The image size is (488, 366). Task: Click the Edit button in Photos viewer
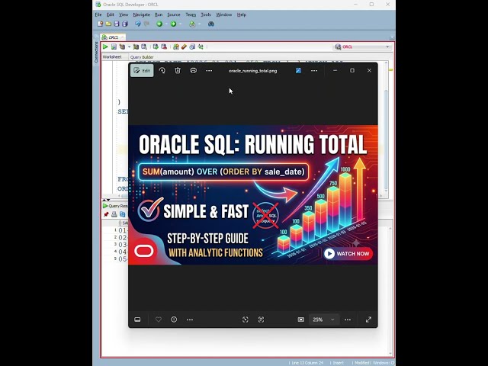[142, 71]
